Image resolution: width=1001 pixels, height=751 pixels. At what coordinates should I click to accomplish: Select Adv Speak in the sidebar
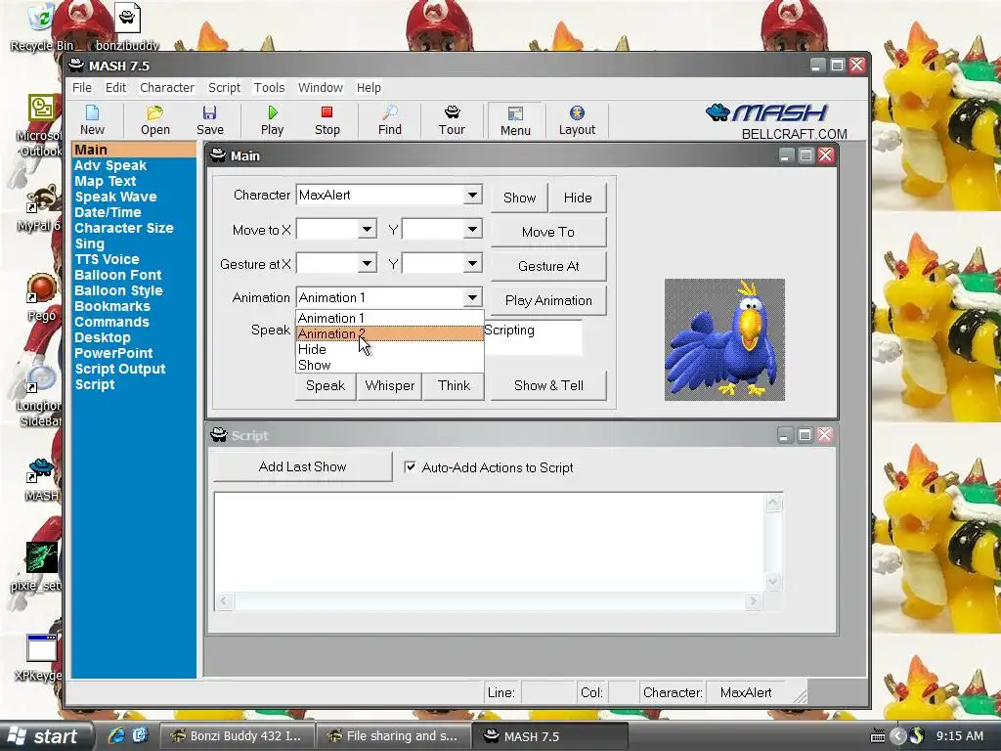[110, 165]
